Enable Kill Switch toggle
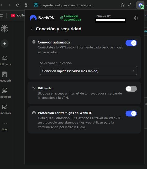The width and height of the screenshot is (147, 169). click(x=131, y=89)
